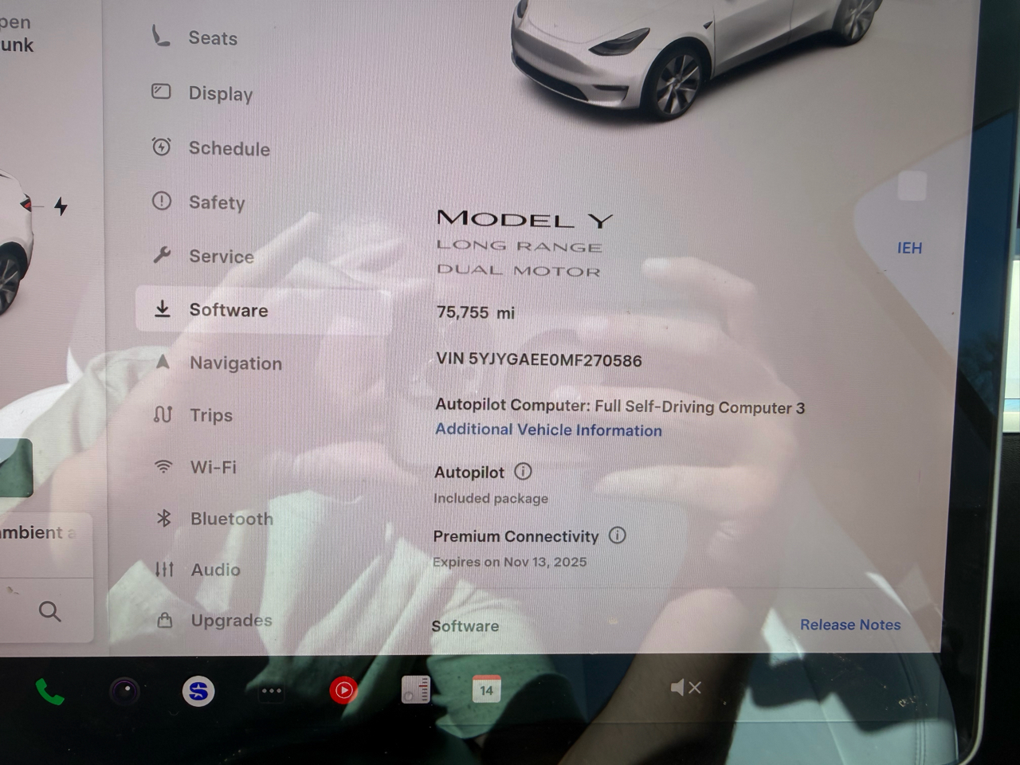
Task: Open Additional Vehicle Information link
Action: point(548,430)
